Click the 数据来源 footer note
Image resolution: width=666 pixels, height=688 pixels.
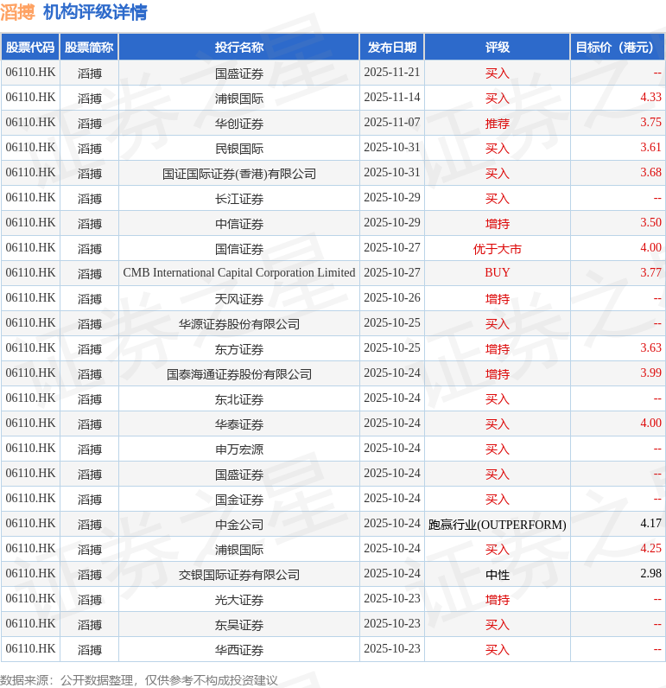(139, 680)
